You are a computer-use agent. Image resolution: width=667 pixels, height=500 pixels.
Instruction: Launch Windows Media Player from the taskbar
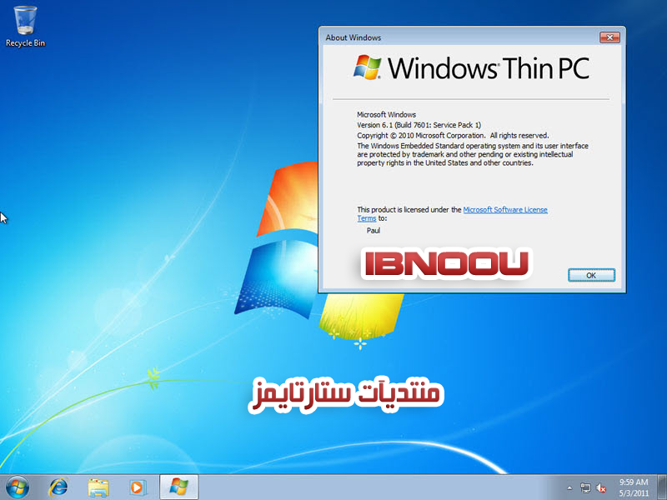click(138, 487)
